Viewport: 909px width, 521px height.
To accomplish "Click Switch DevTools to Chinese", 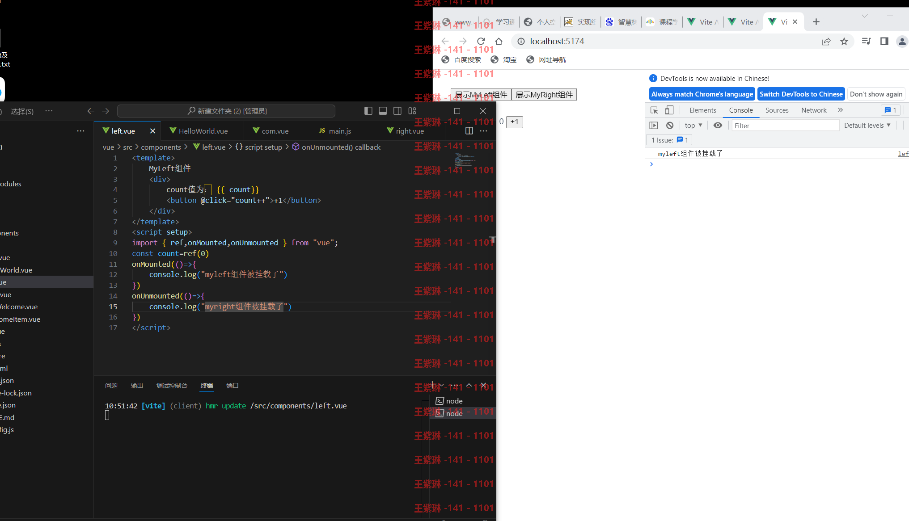I will (x=801, y=94).
